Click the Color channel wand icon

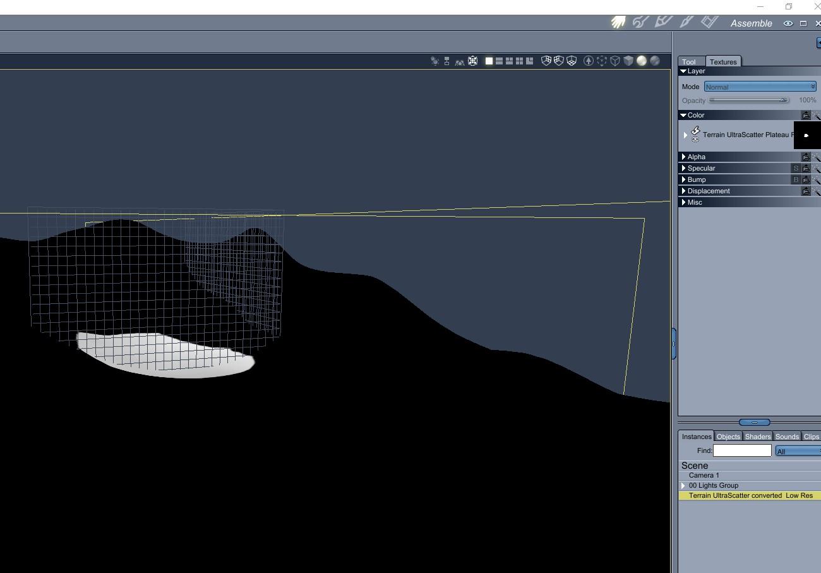pos(816,115)
